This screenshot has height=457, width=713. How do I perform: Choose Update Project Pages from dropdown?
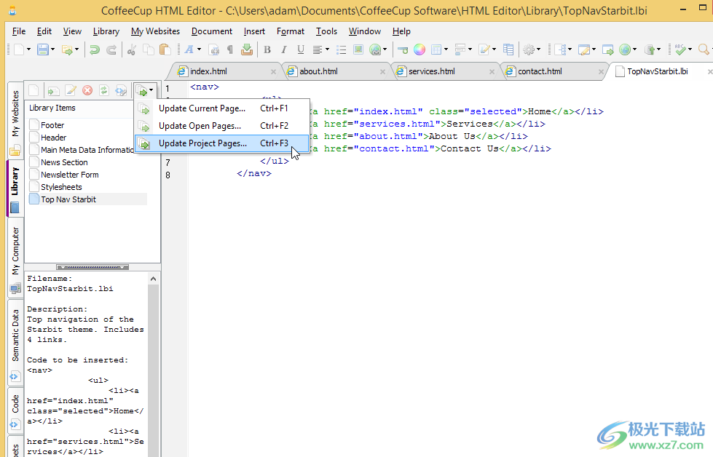click(x=222, y=143)
